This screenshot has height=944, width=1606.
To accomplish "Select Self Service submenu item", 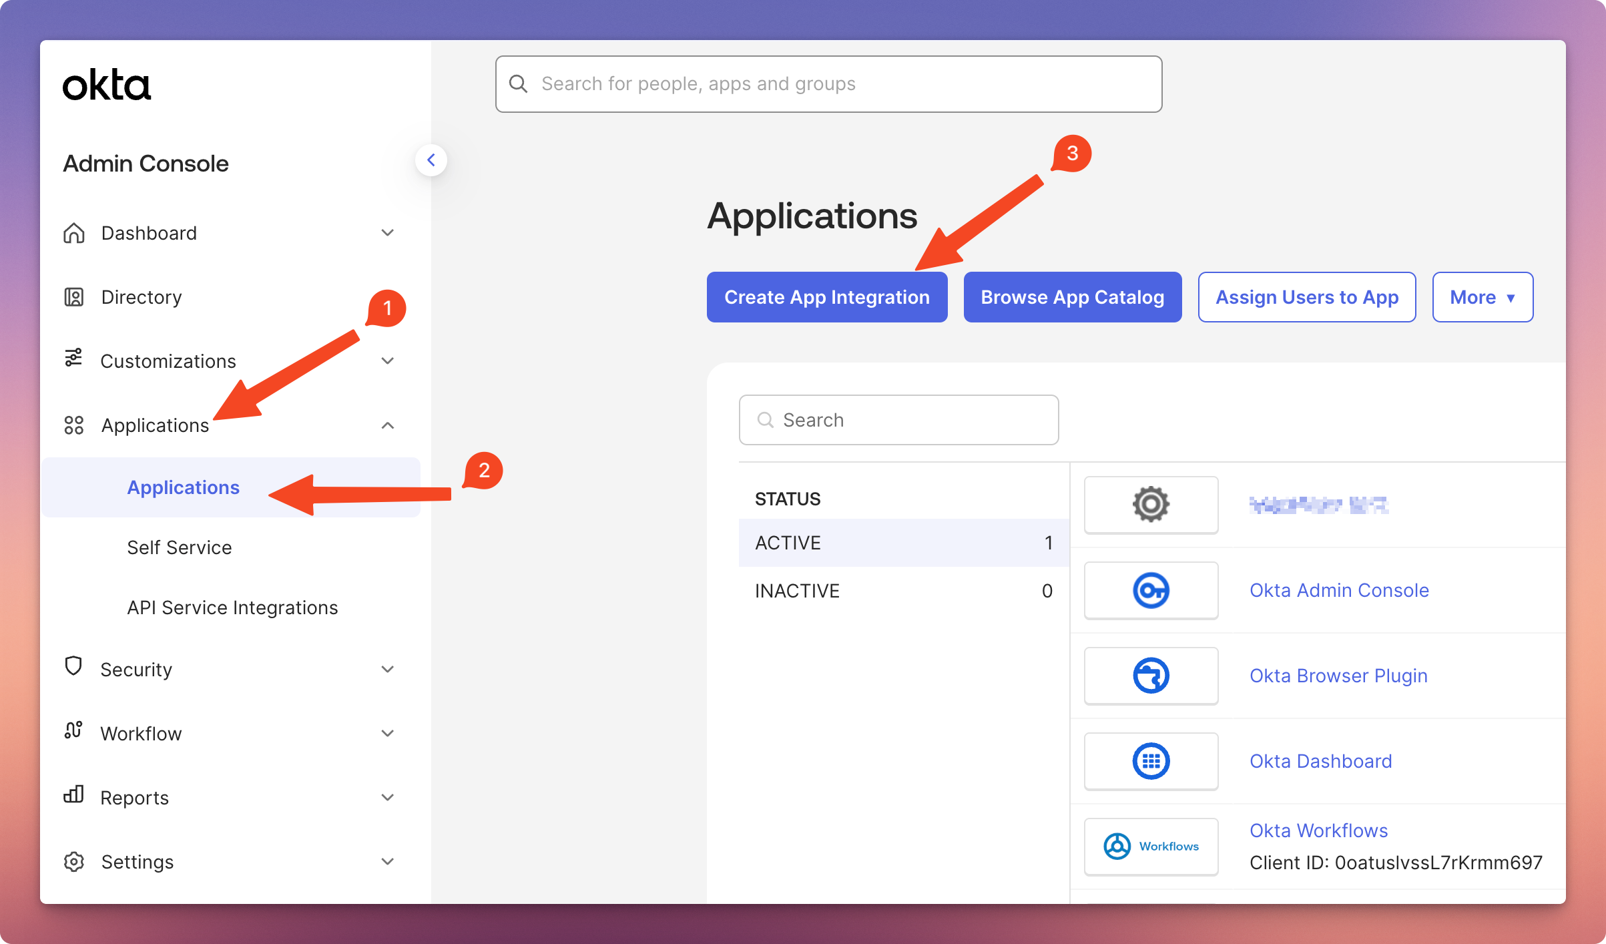I will pyautogui.click(x=180, y=547).
